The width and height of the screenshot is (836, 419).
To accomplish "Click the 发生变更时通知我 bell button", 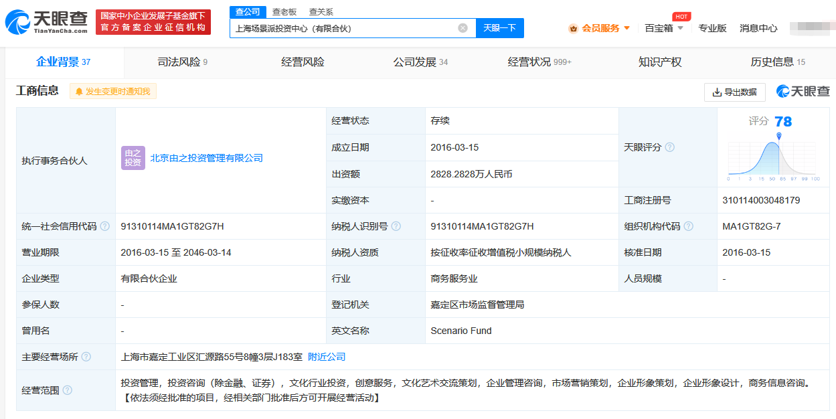I will (x=113, y=91).
